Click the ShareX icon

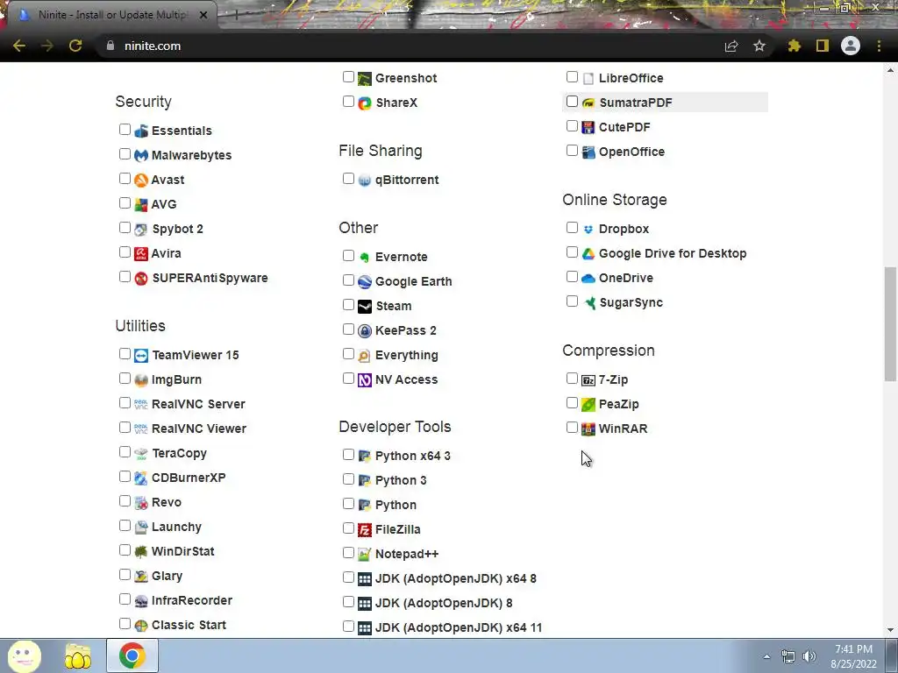365,103
